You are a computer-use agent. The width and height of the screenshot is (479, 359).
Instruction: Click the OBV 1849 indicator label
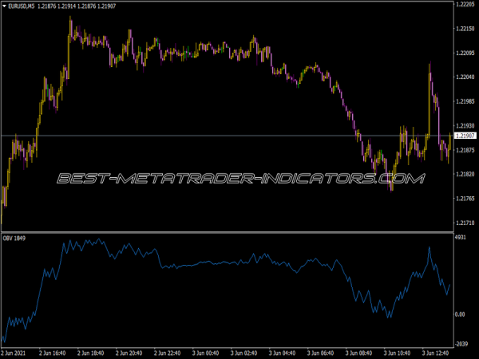14,239
